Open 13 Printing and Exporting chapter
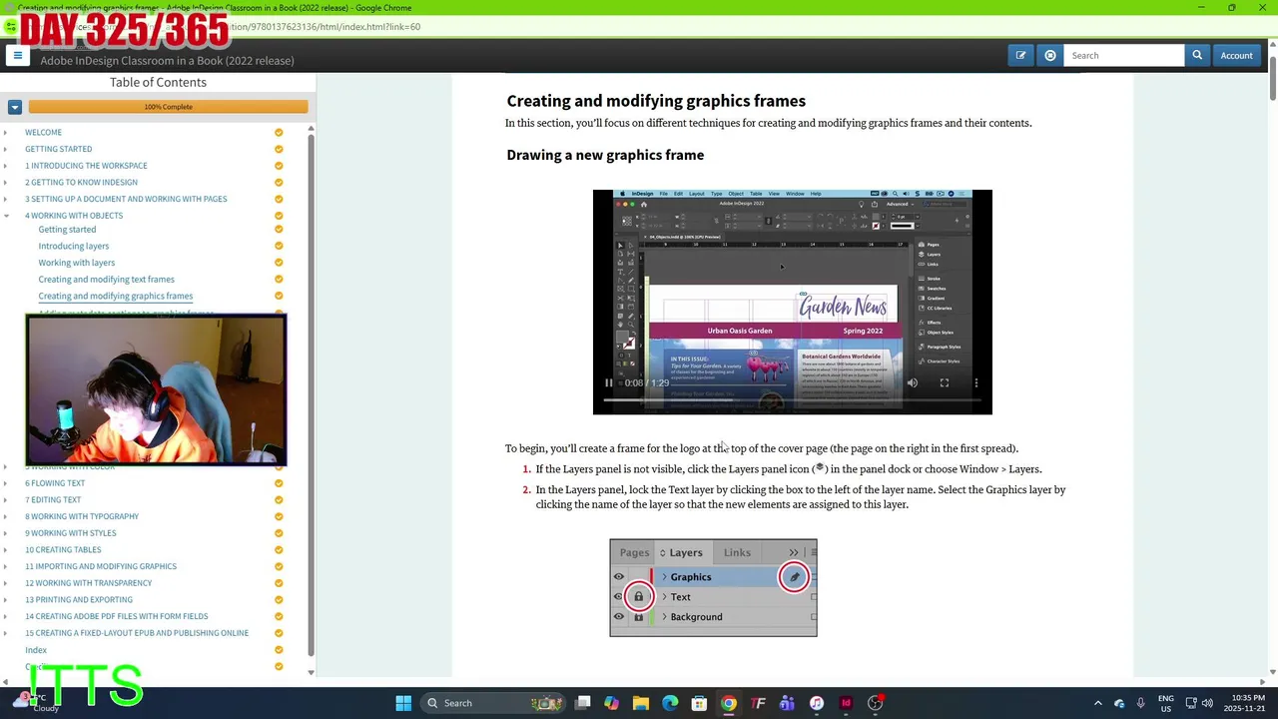Viewport: 1278px width, 719px height. [x=79, y=599]
